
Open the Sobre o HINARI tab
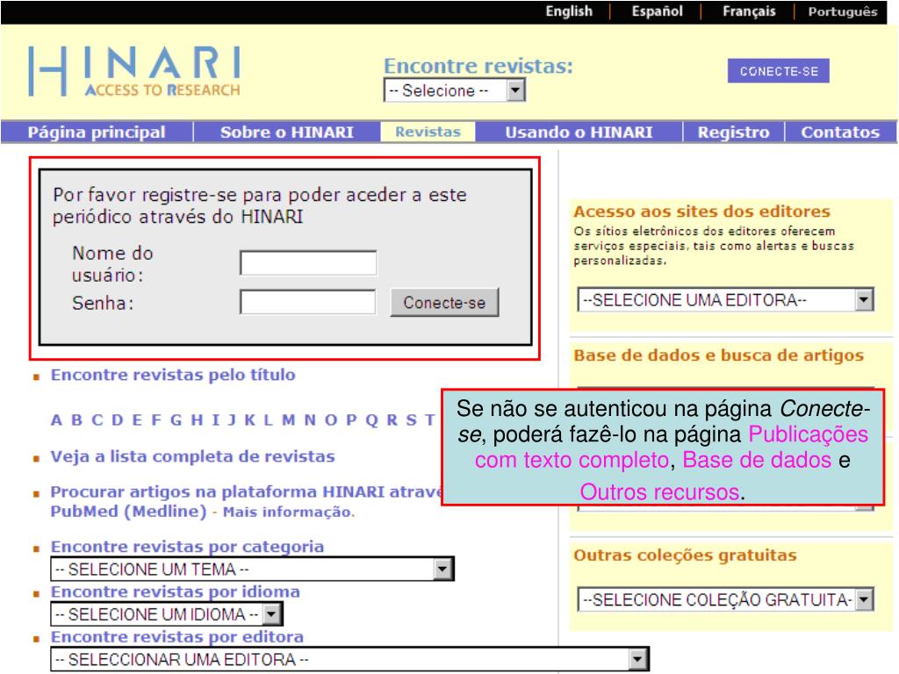287,133
